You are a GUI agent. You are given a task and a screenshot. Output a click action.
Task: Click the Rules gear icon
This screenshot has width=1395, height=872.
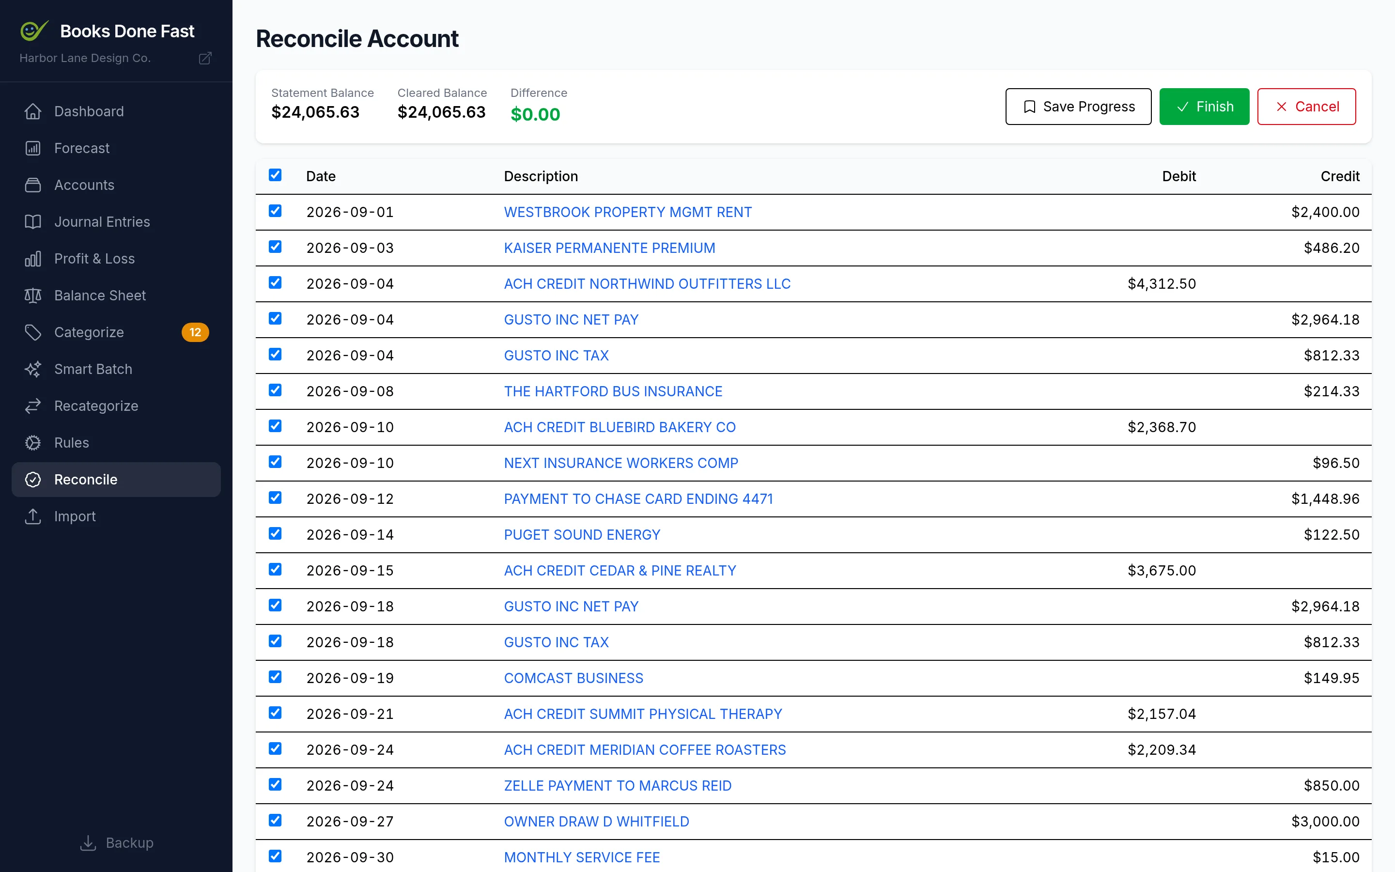pyautogui.click(x=33, y=443)
